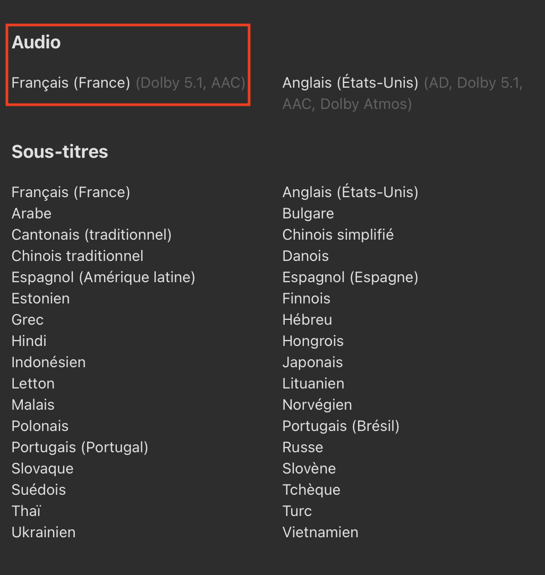Screen dimensions: 545x575
Task: Choose Anglais (États-Unis) subtitles
Action: click(350, 192)
